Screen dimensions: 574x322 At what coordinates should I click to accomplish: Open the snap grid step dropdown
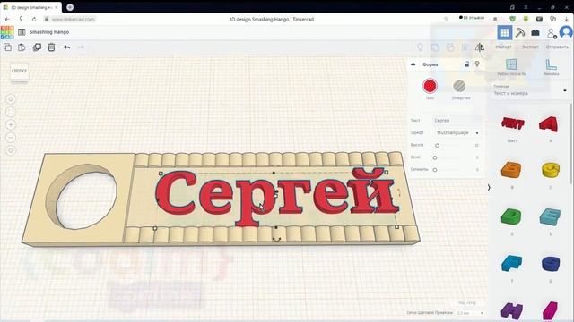pos(470,313)
